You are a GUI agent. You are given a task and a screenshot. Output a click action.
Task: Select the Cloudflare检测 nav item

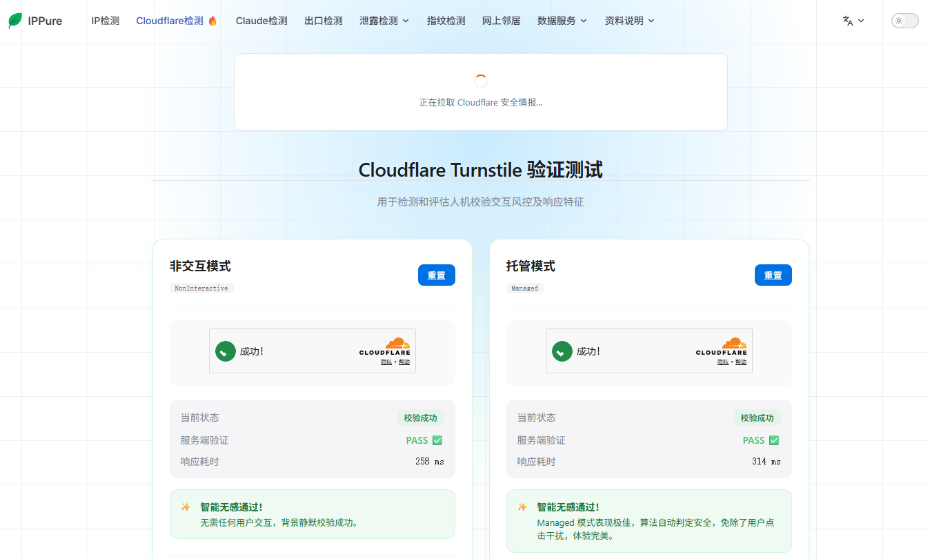[x=177, y=21]
